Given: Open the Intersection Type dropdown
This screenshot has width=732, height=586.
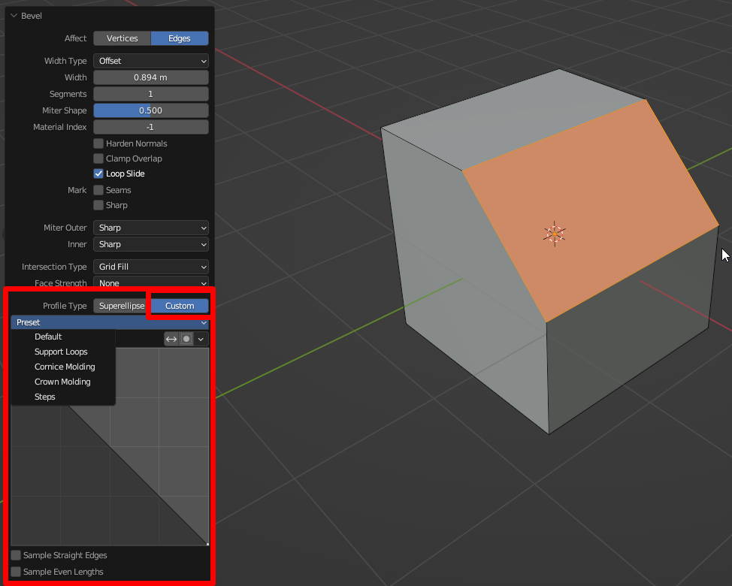Looking at the screenshot, I should [151, 267].
